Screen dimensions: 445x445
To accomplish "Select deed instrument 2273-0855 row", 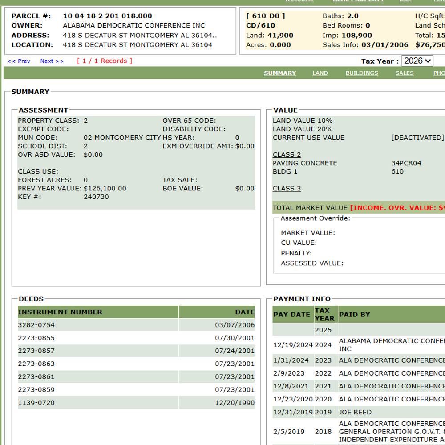I will (136, 338).
